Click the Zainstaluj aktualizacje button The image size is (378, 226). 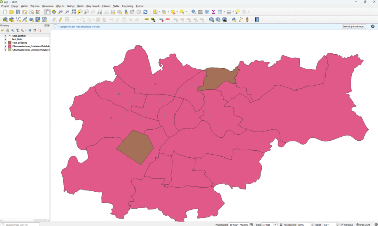[354, 27]
